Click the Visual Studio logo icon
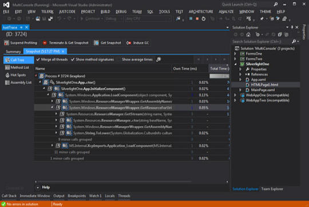 pos(6,5)
